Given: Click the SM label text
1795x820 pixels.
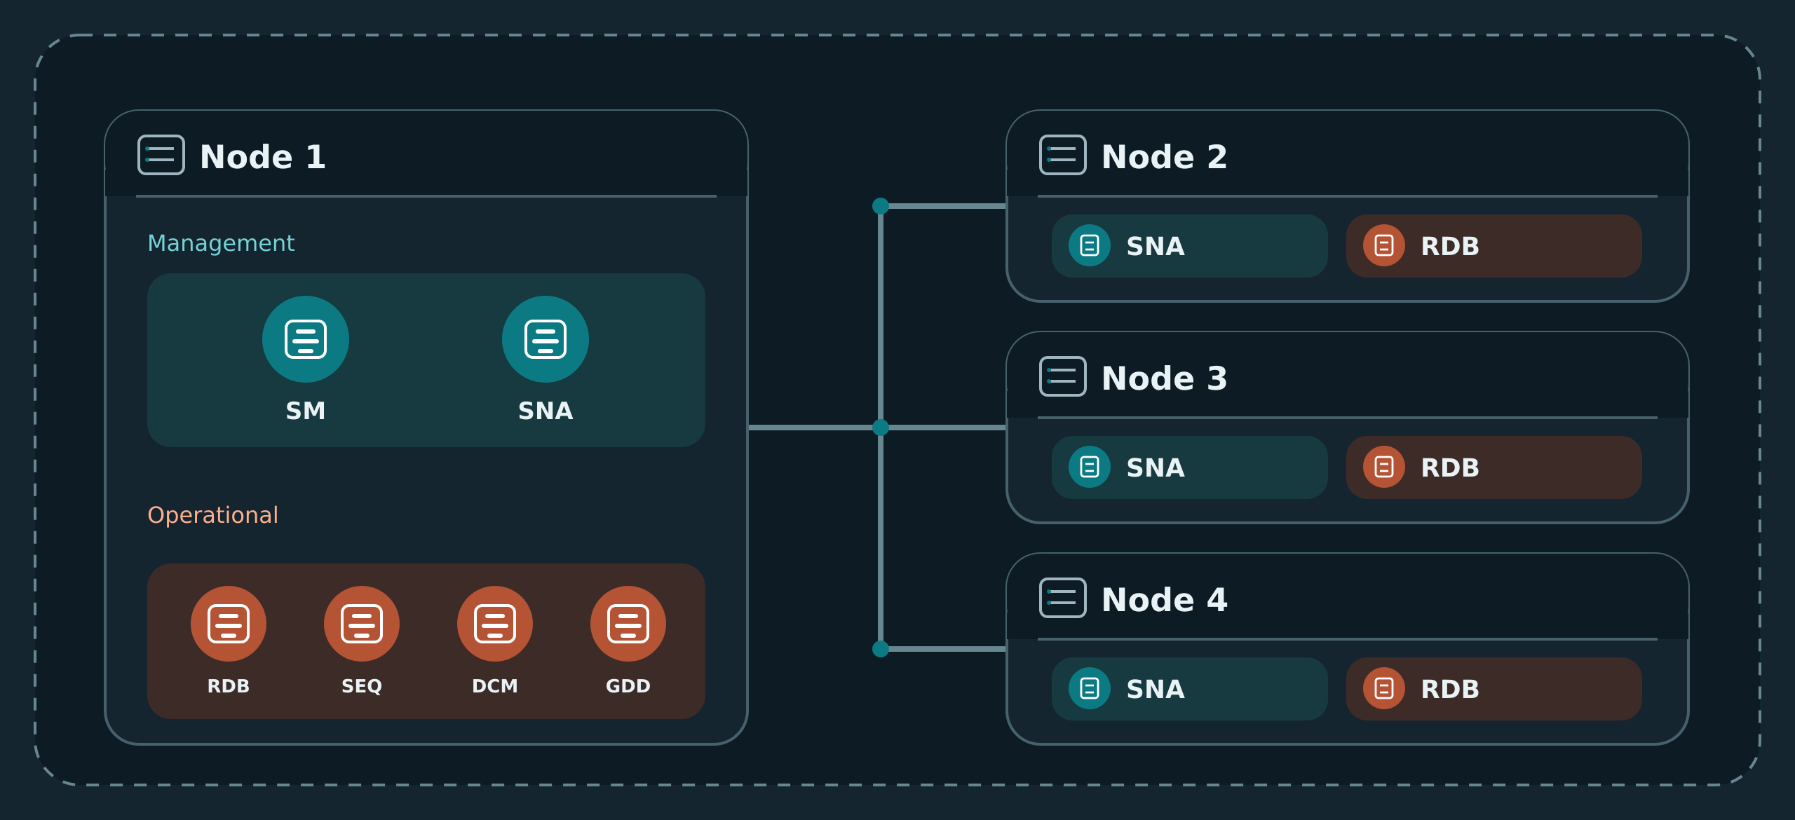Looking at the screenshot, I should click(x=306, y=411).
